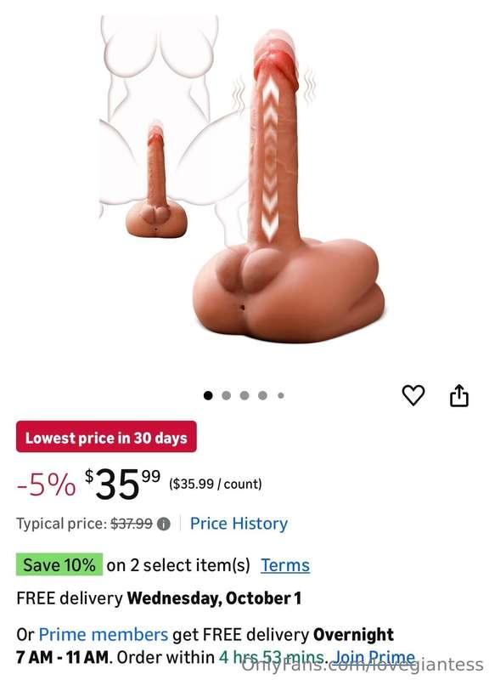
Task: Go to second image carousel dot
Action: click(x=226, y=395)
